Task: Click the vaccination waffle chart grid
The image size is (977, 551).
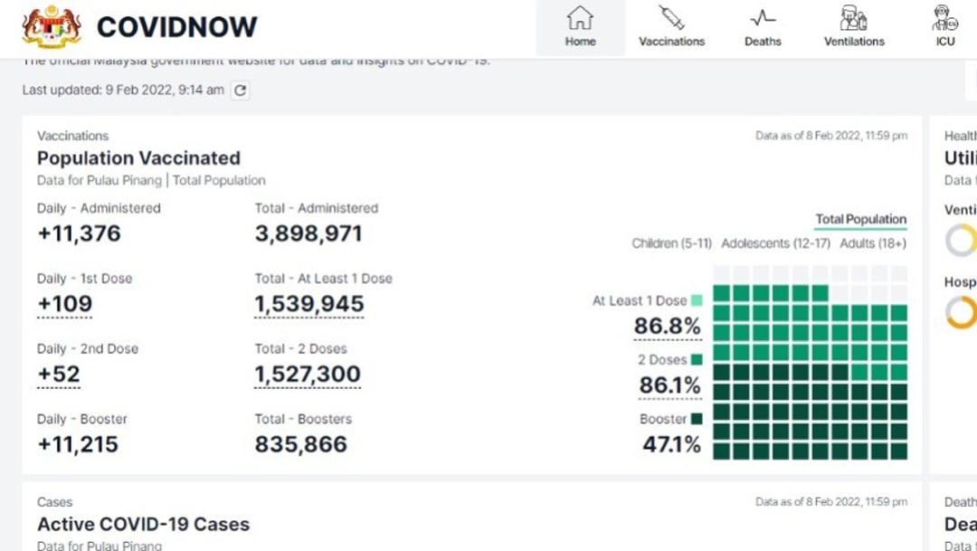Action: coord(810,363)
